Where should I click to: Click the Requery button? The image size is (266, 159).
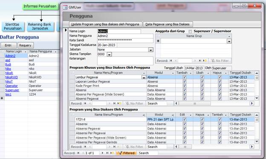(26, 45)
